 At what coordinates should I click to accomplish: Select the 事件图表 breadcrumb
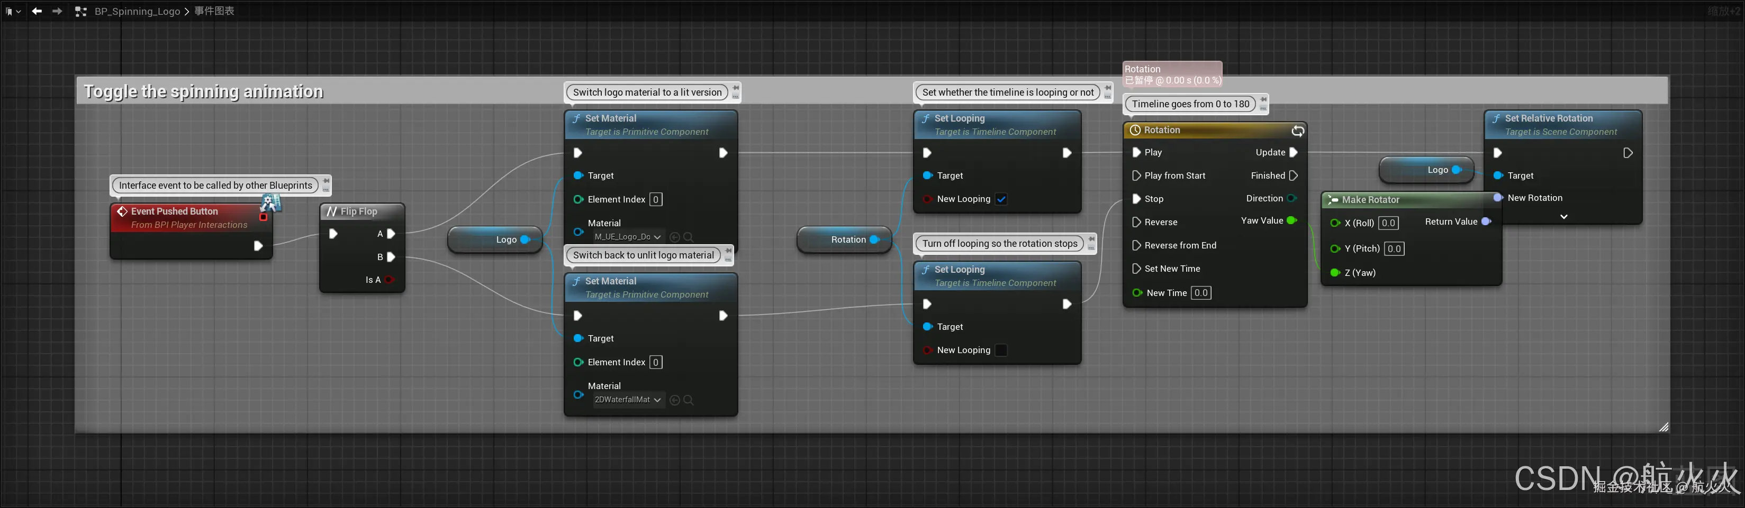pyautogui.click(x=214, y=12)
